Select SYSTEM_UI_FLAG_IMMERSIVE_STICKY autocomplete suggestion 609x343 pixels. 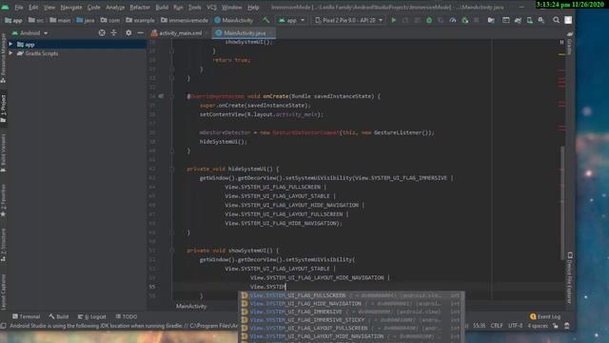coord(351,320)
